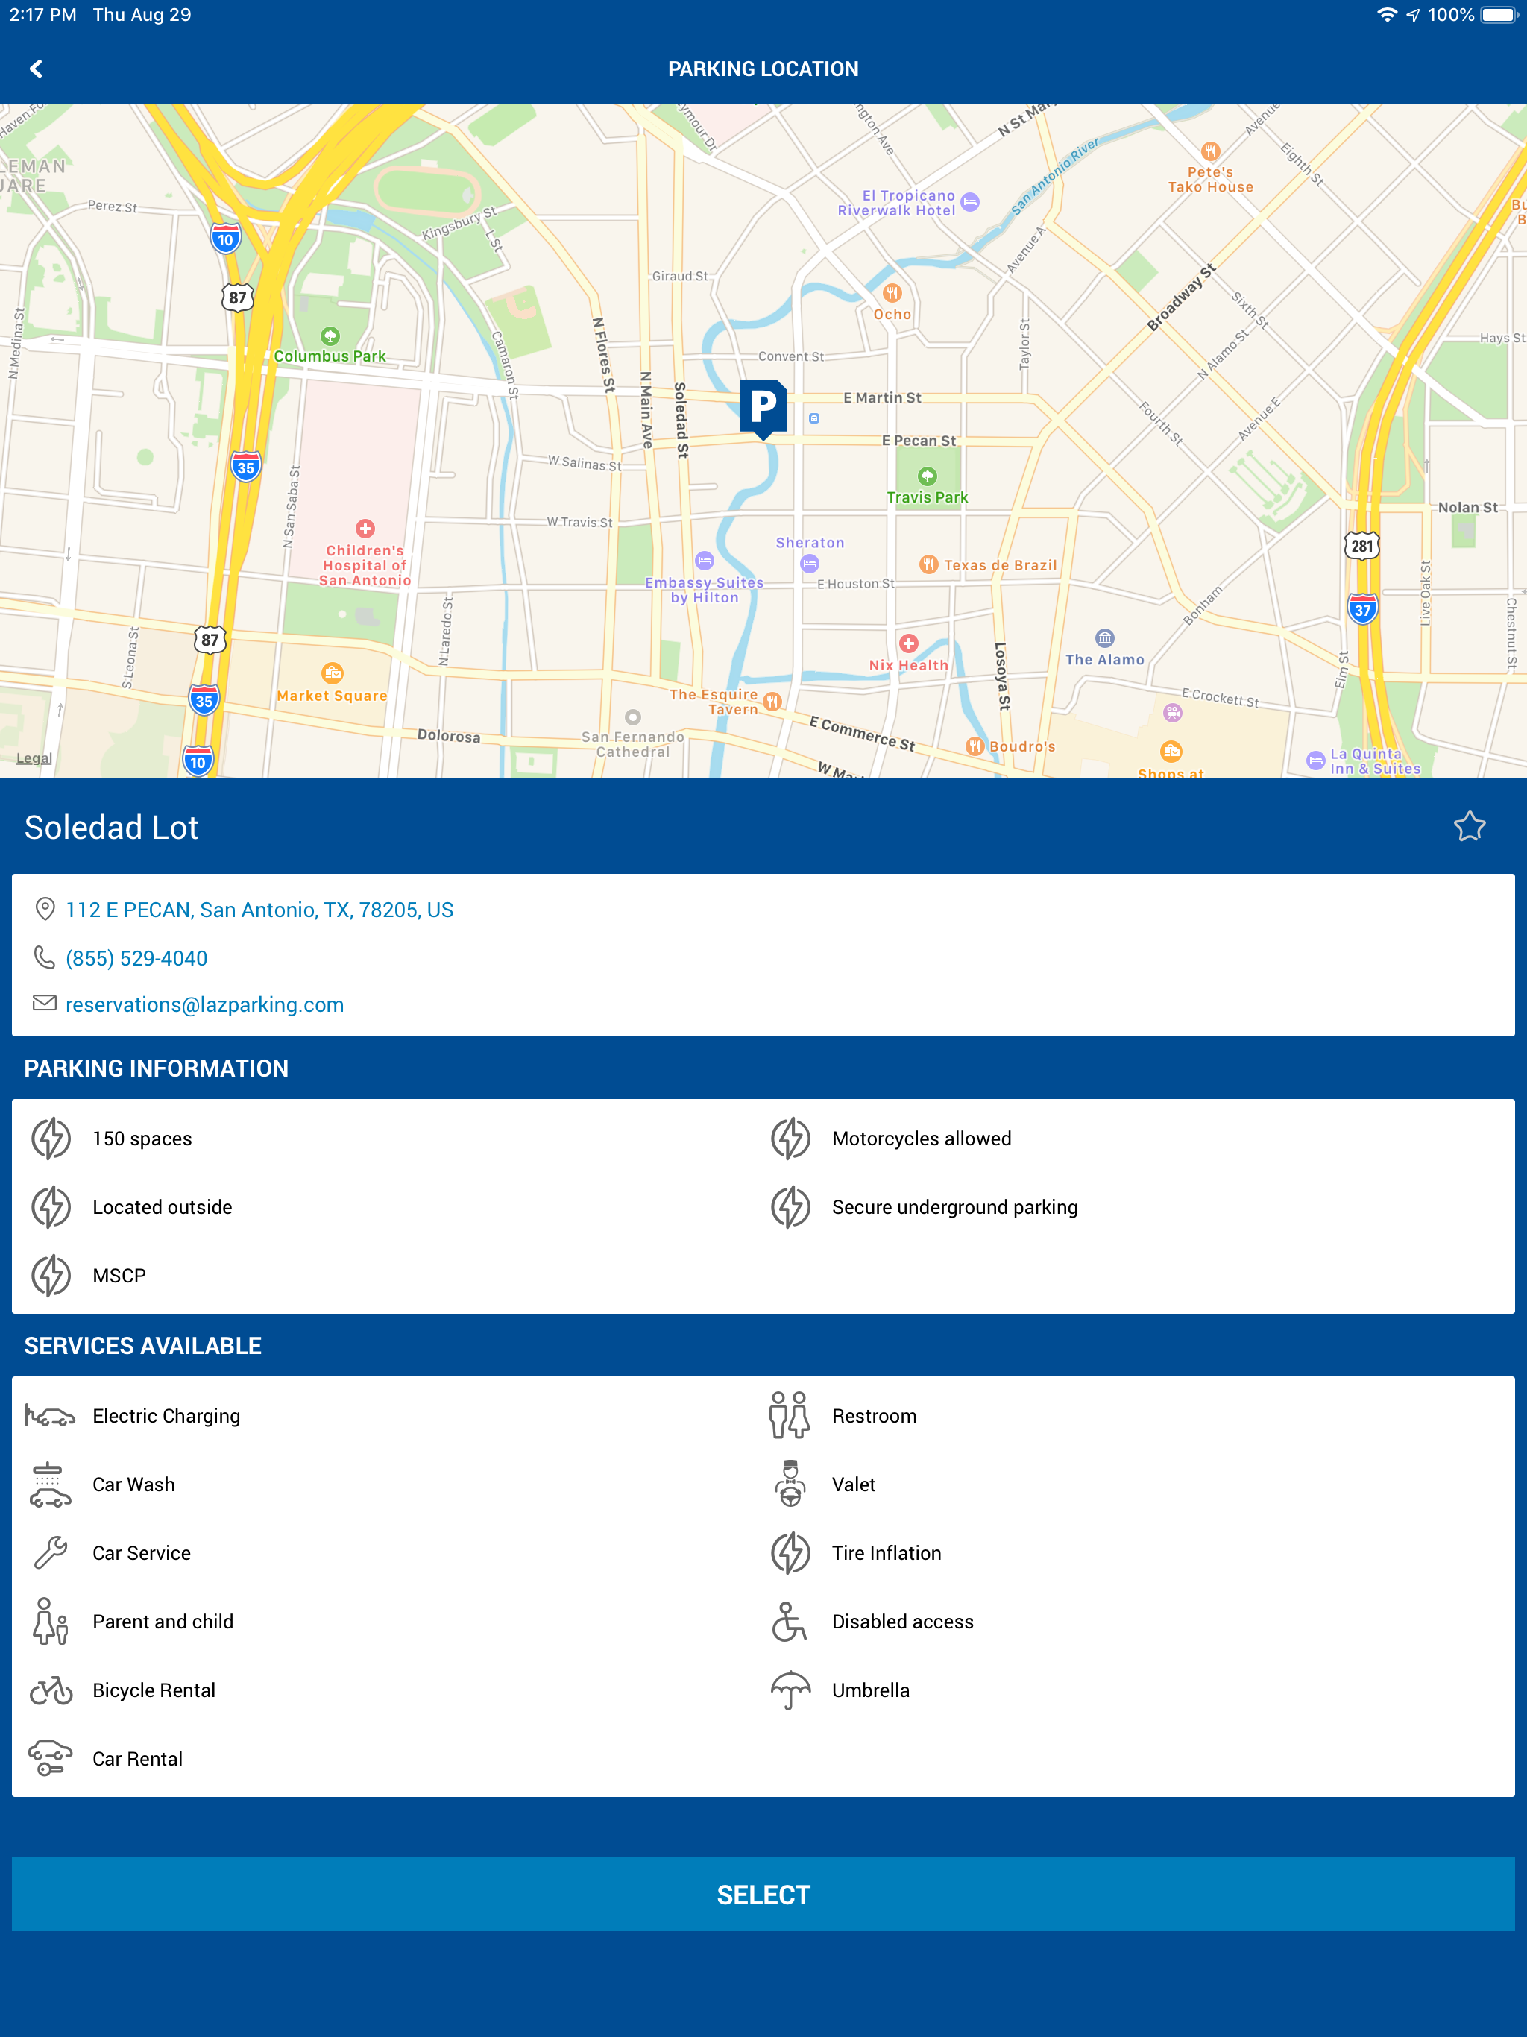The image size is (1527, 2037).
Task: Tap the blue parking P map marker
Action: pos(763,407)
